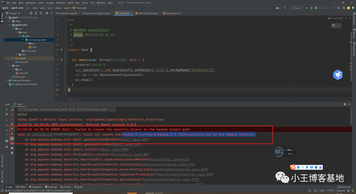Load Maven changes floating icon

(334, 26)
